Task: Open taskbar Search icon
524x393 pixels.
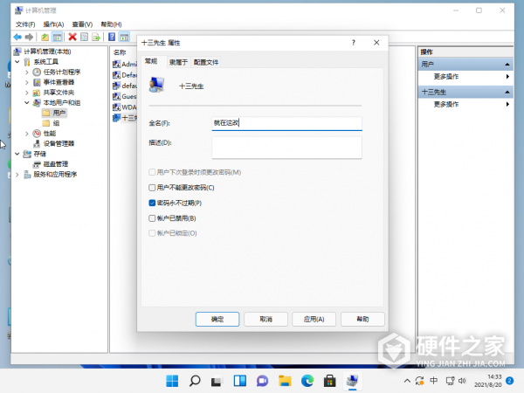Action: (195, 381)
